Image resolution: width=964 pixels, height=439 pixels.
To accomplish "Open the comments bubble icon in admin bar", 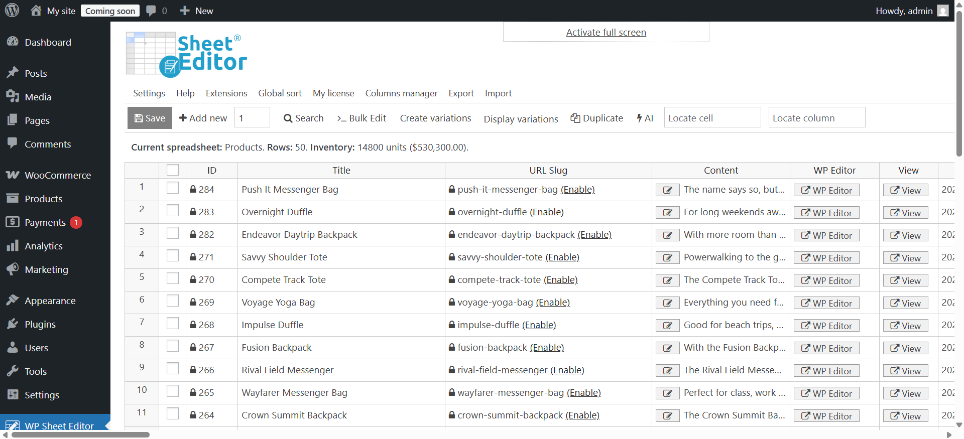I will (x=151, y=11).
